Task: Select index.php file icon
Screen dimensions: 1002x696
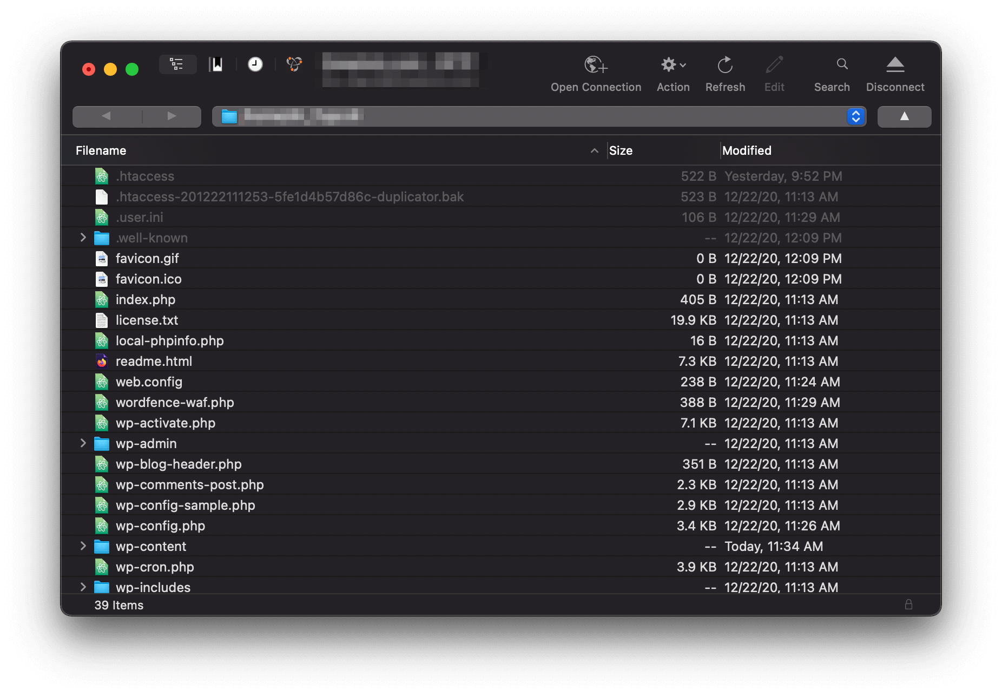Action: pyautogui.click(x=102, y=299)
